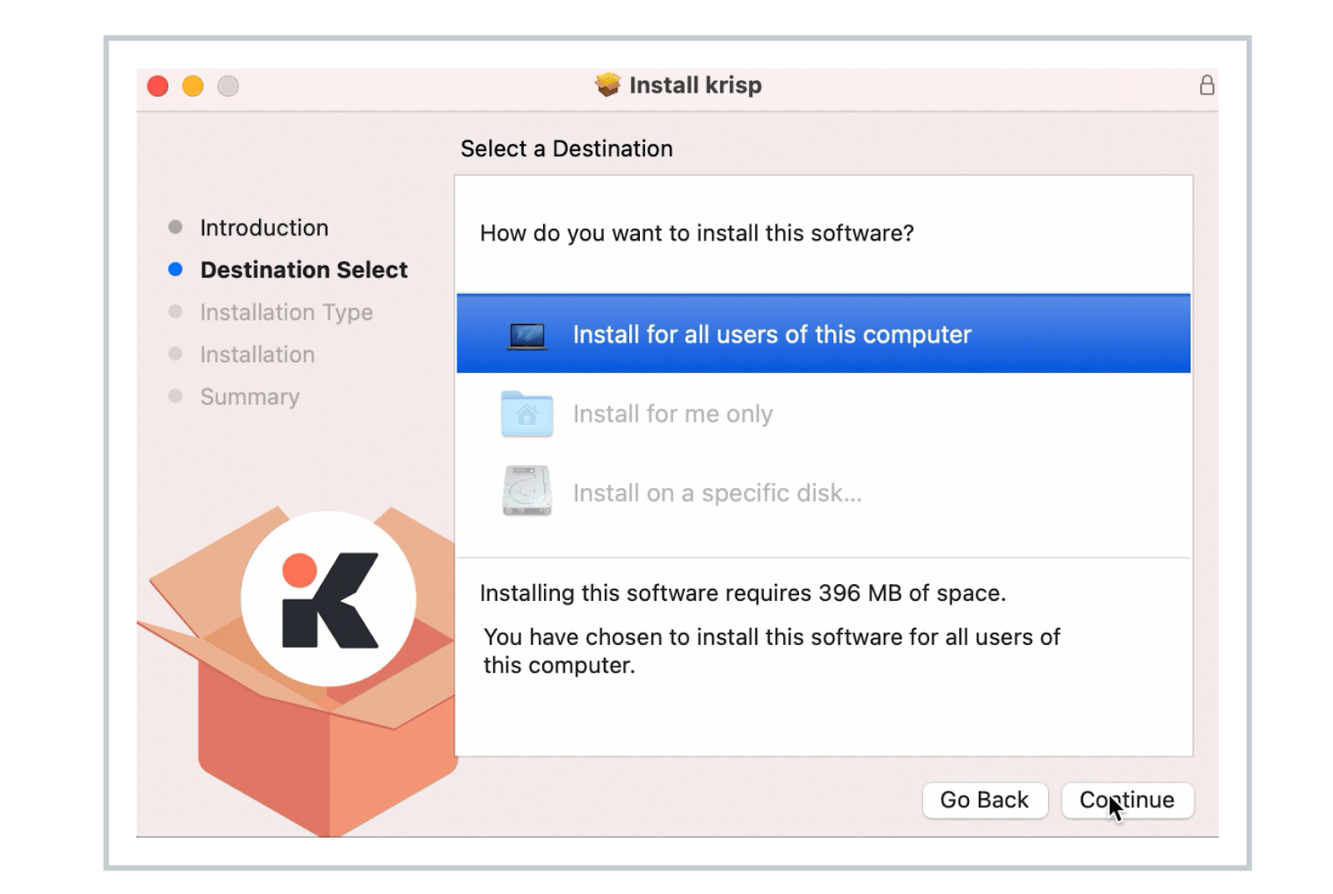Screen dimensions: 1333x894
Task: Click the gray dot beside Introduction
Action: point(174,226)
